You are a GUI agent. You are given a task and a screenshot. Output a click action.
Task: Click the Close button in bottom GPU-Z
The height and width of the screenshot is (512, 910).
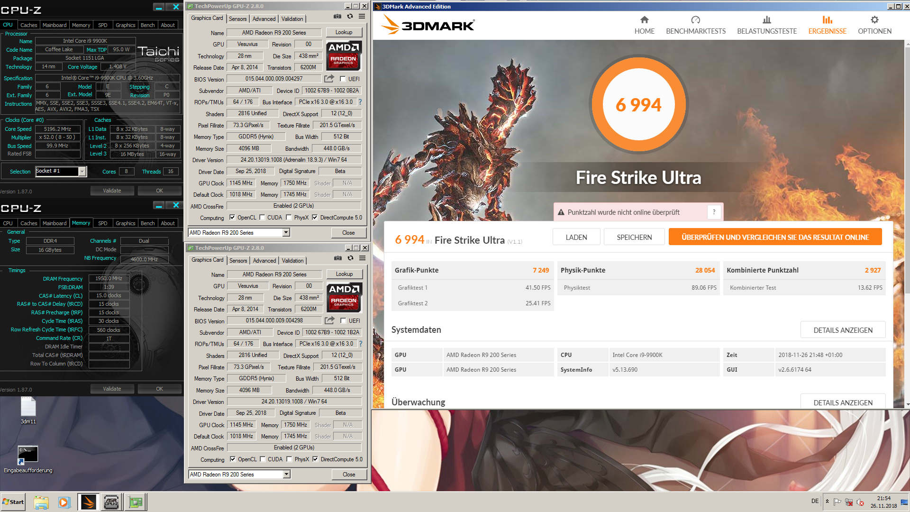[x=349, y=475]
